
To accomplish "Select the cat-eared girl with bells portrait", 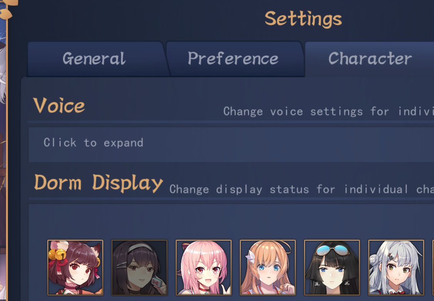I will (75, 267).
